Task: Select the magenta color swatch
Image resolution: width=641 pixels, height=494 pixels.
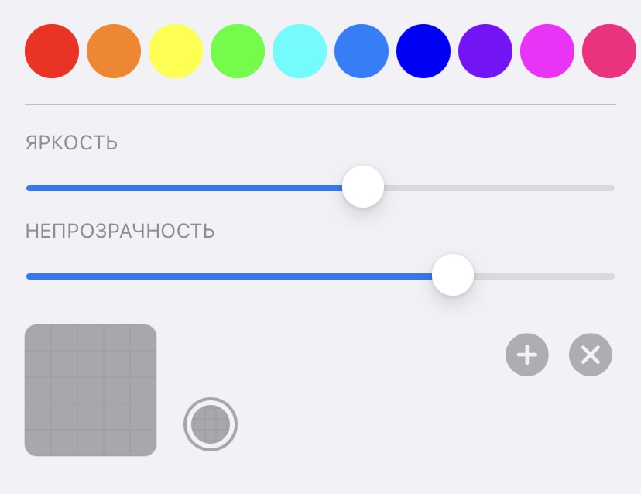Action: click(x=547, y=50)
